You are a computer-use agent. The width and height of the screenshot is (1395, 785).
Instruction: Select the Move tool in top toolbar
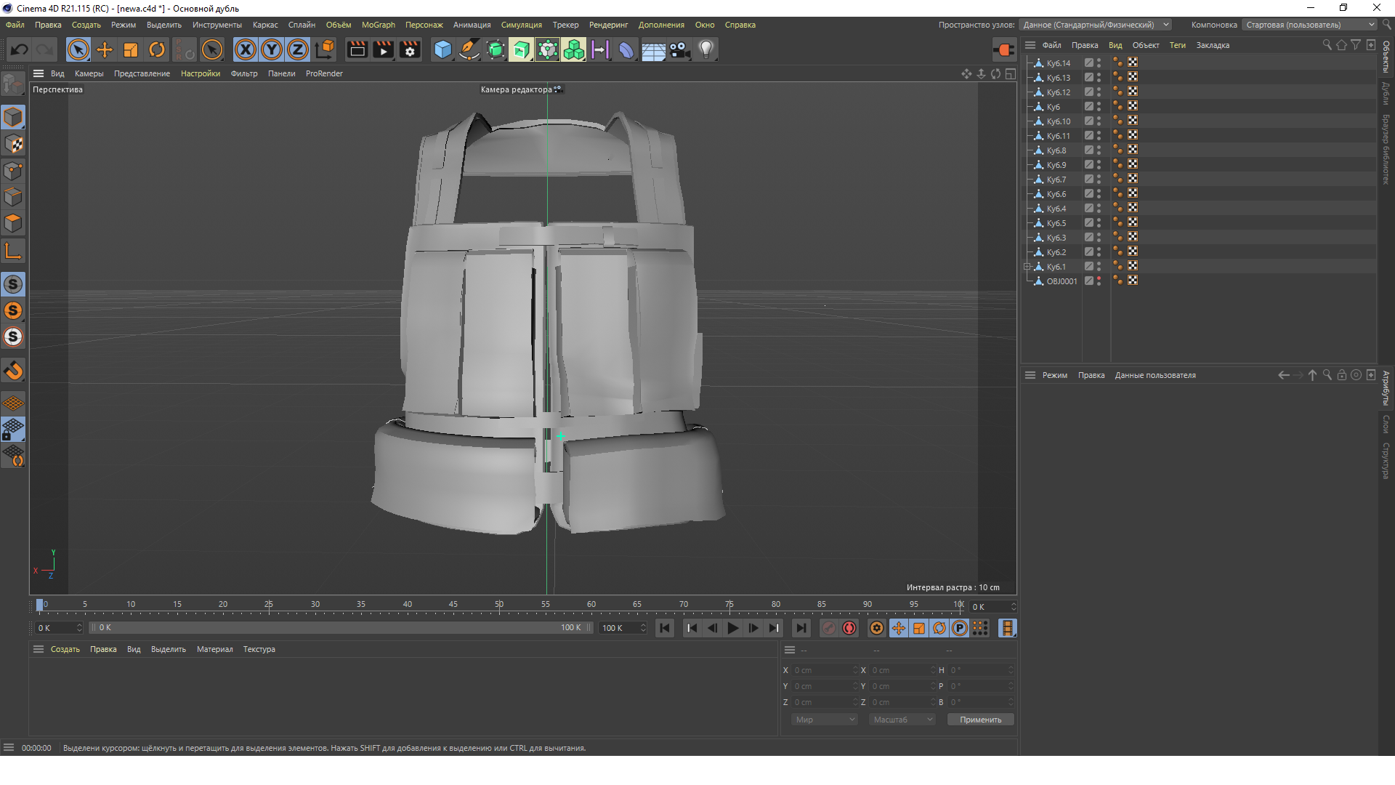pos(105,49)
